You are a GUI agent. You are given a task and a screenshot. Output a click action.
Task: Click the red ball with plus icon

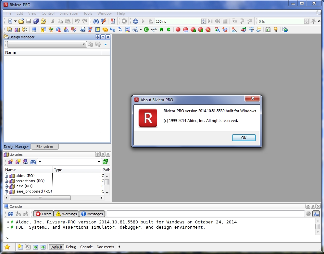click(208, 30)
